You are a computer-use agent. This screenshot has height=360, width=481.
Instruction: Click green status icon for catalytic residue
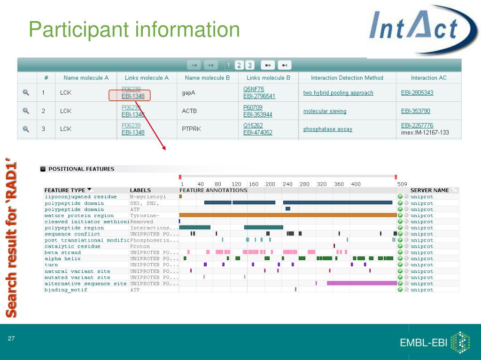coord(400,246)
